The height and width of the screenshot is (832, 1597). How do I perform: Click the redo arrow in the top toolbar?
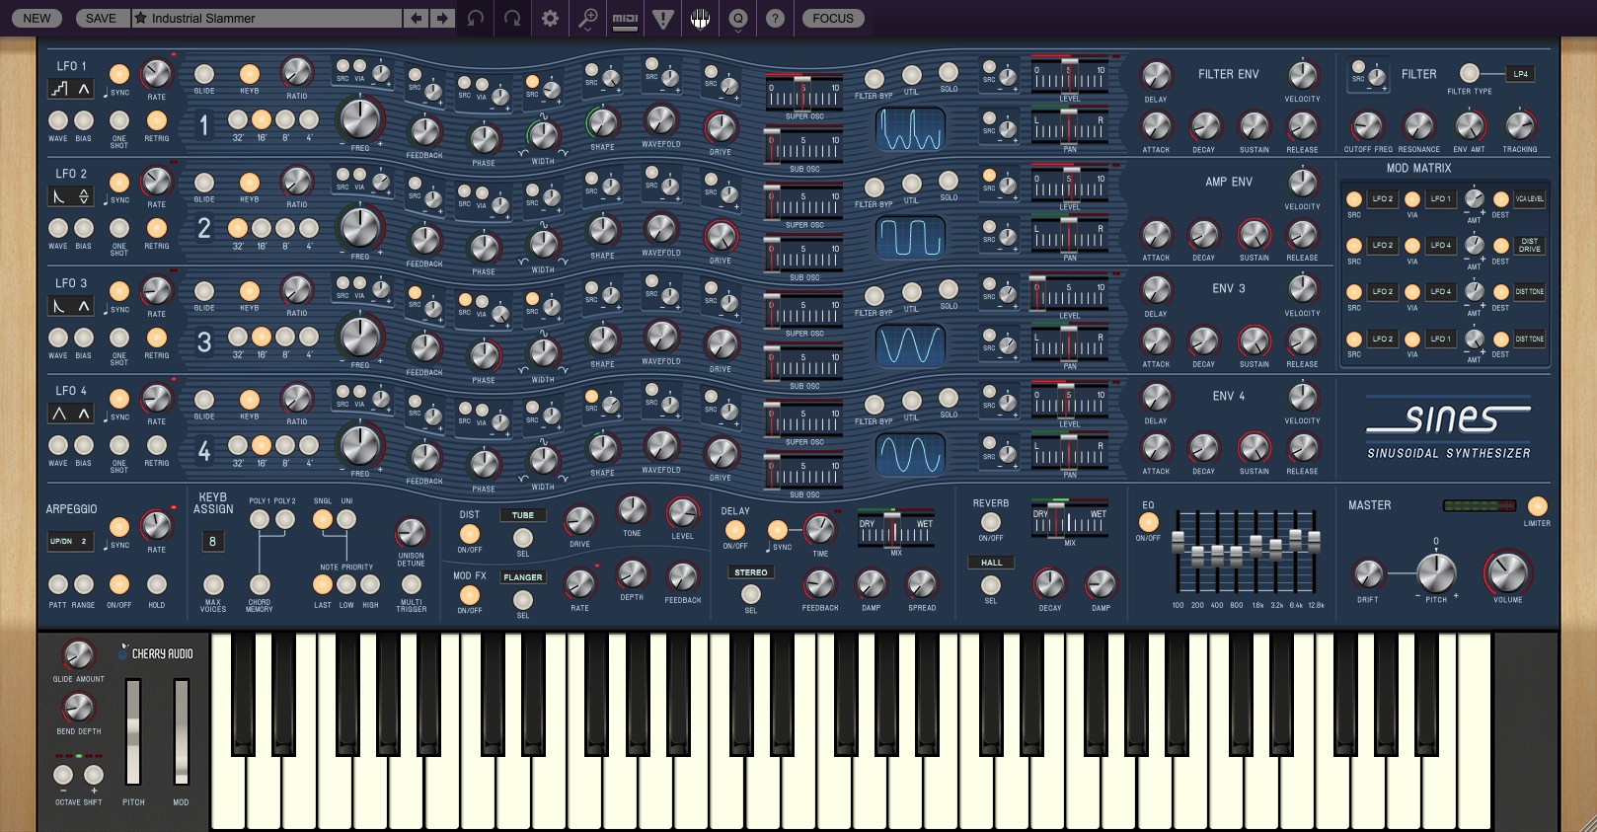[512, 18]
